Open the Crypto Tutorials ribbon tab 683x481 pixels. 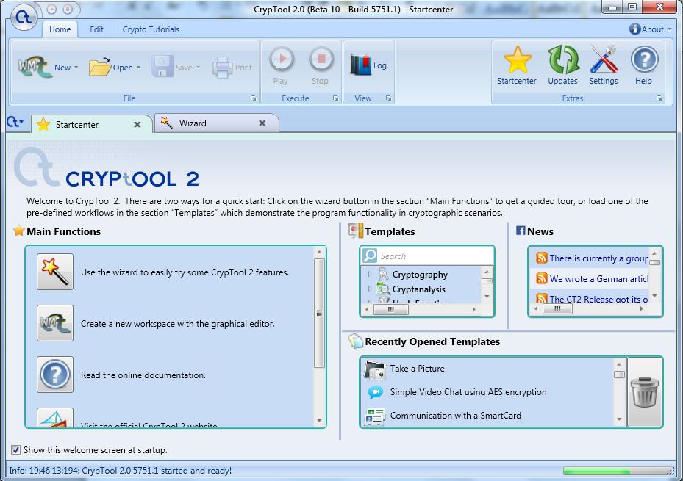[151, 29]
